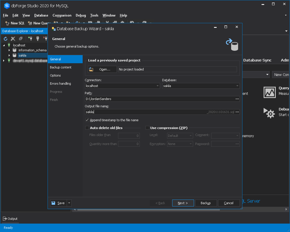Screen dimensions: 290x232
Task: Click the delete X icon in Database Explorer
Action: (13, 39)
